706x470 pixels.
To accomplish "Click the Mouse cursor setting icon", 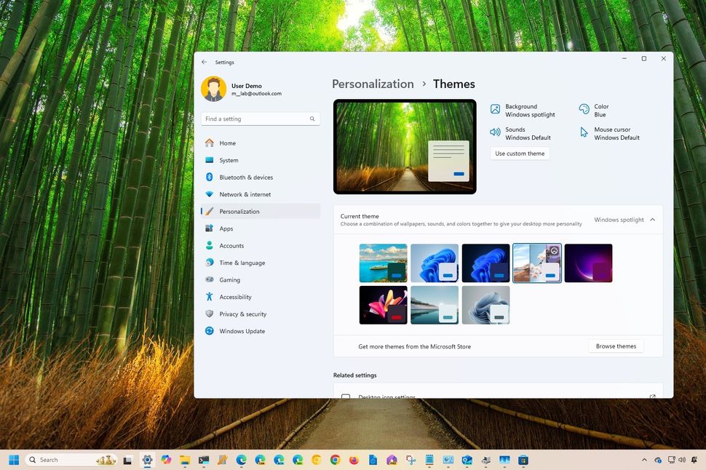I will click(x=582, y=133).
